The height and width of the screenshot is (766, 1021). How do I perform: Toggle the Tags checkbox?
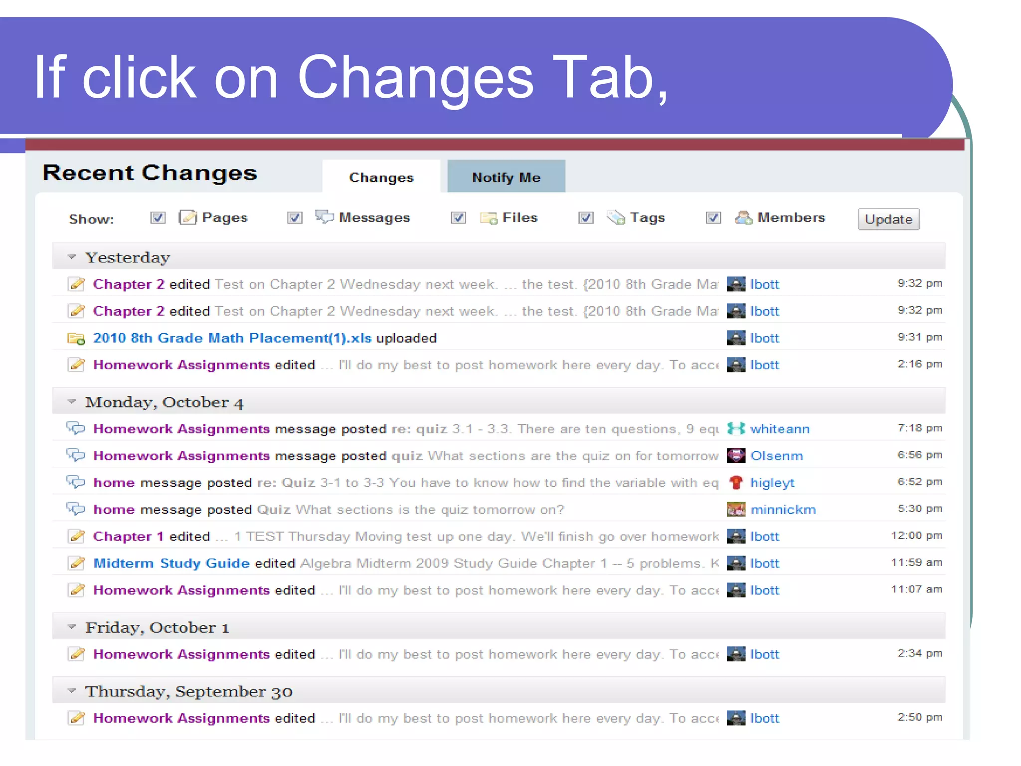586,218
